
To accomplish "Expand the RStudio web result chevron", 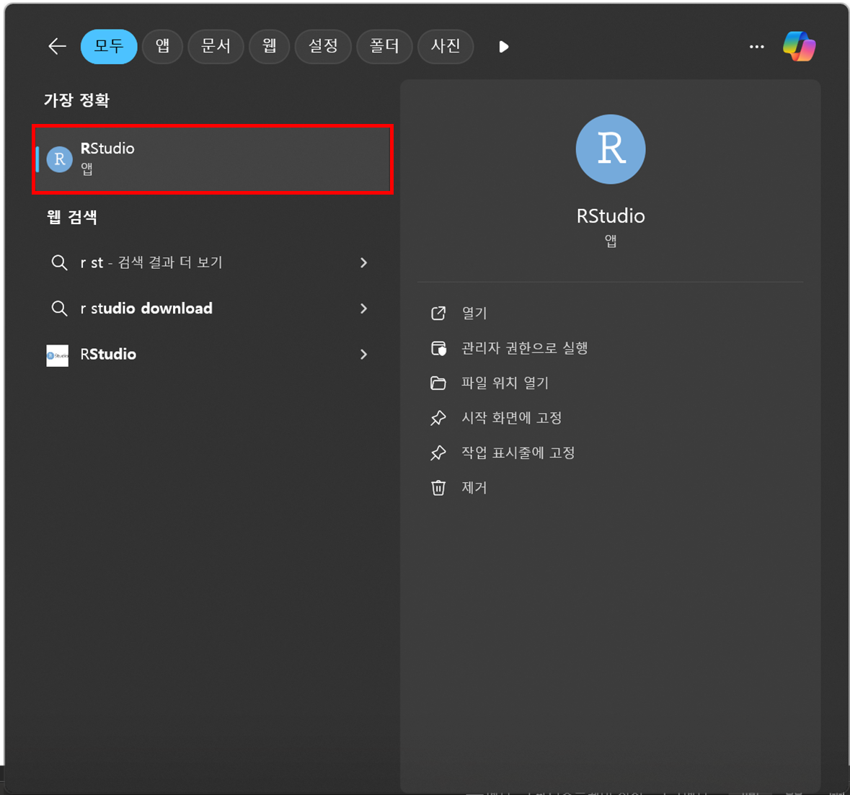I will [x=363, y=354].
